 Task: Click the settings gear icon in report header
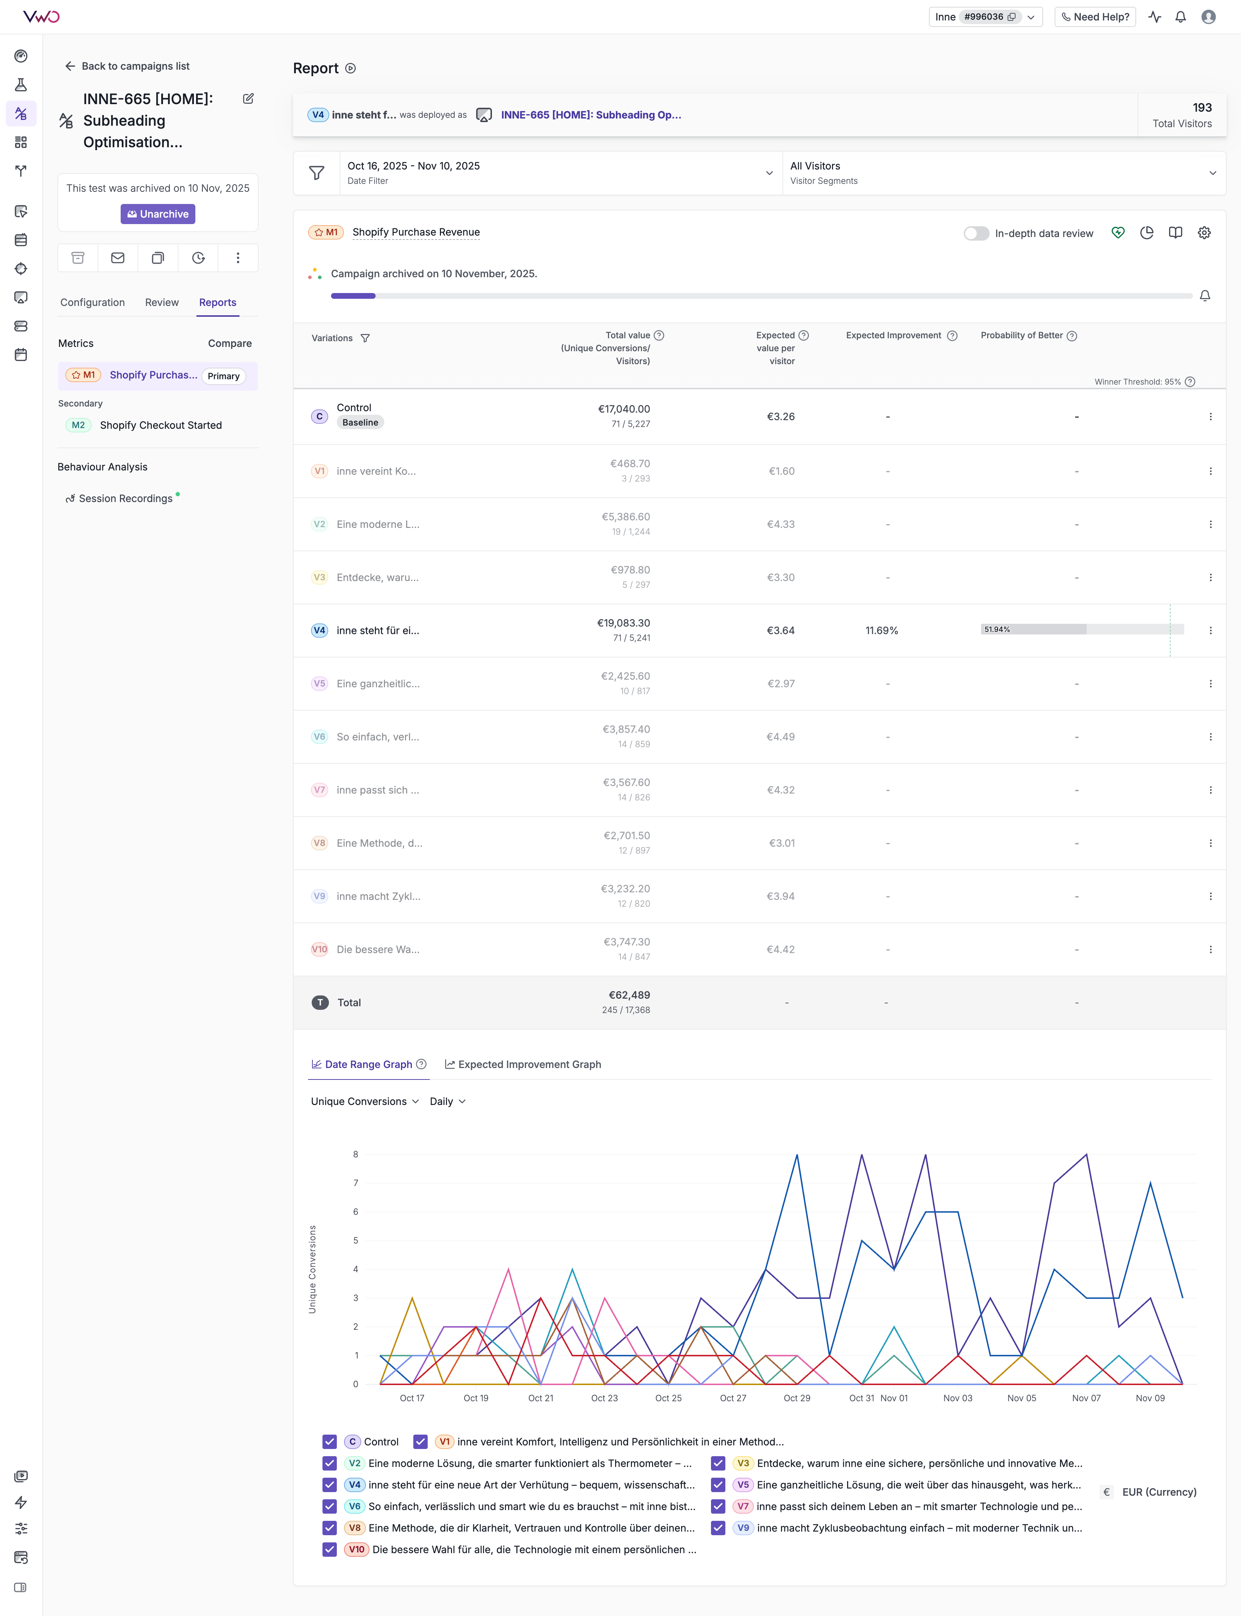point(1204,233)
